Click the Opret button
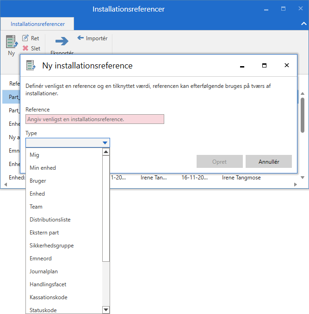309x314 pixels. coord(219,161)
